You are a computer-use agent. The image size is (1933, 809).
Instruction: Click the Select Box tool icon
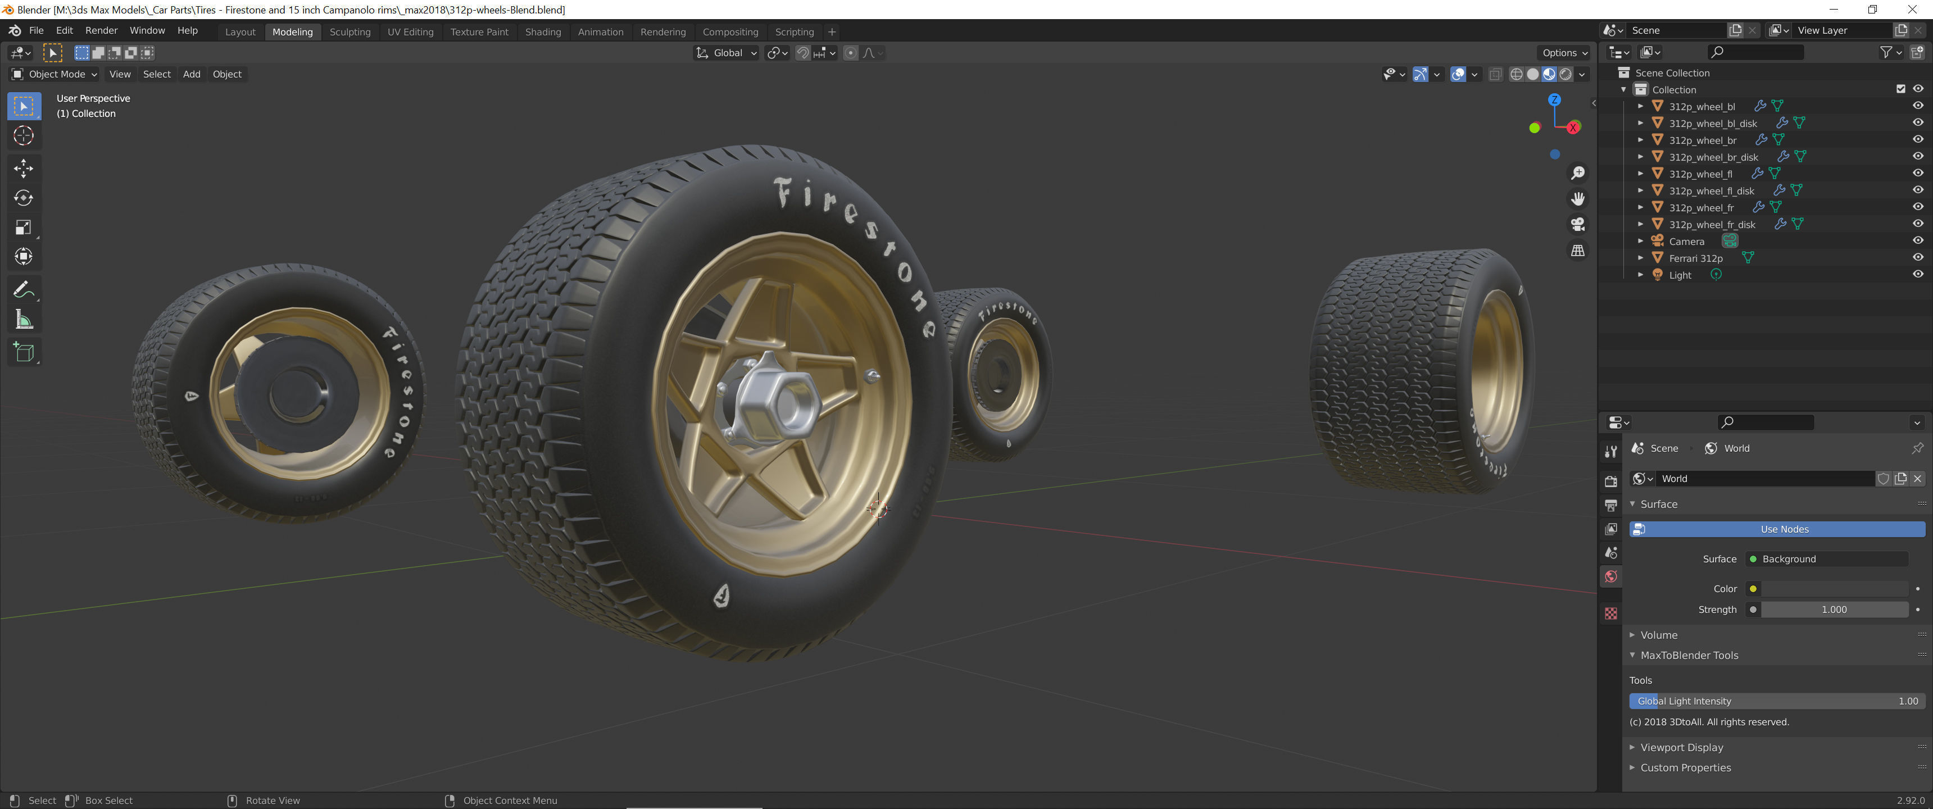click(23, 106)
